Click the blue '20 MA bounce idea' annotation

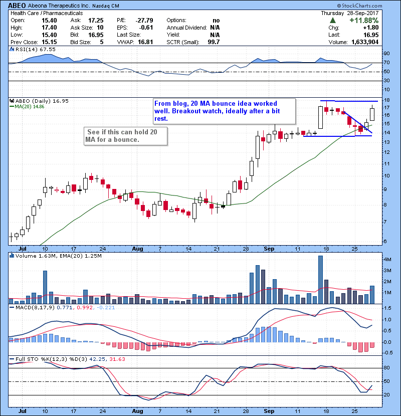[x=224, y=111]
